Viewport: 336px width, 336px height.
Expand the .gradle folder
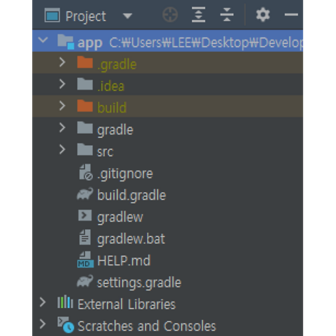tap(62, 62)
